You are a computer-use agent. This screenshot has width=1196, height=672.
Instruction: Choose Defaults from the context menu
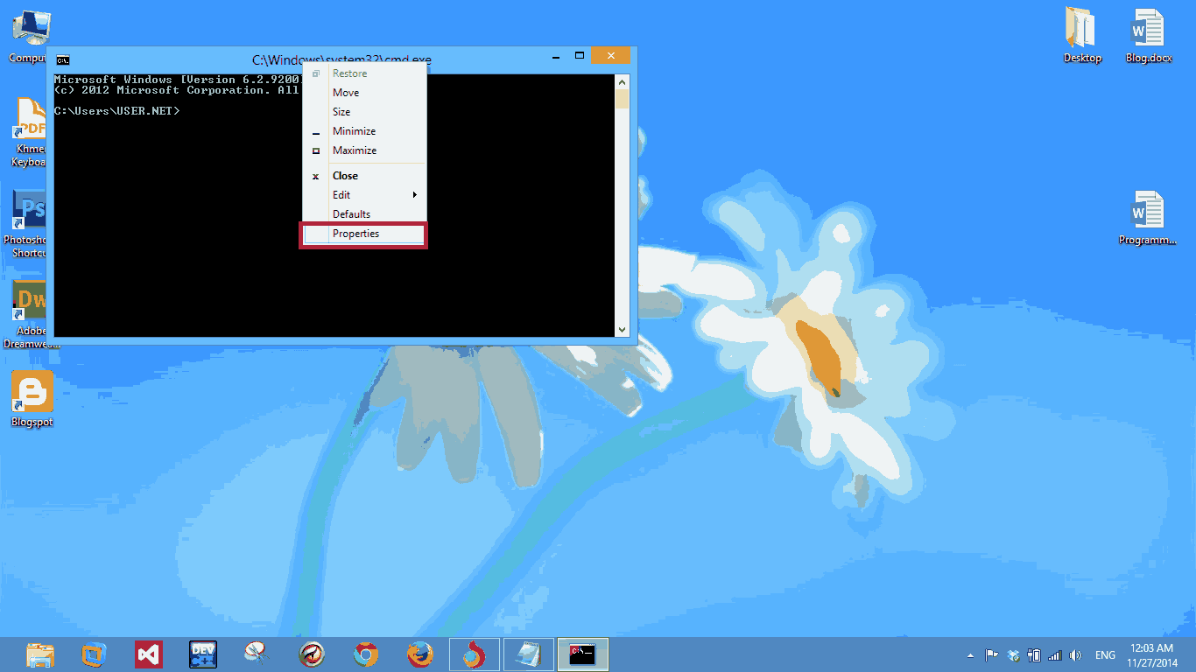(x=362, y=213)
